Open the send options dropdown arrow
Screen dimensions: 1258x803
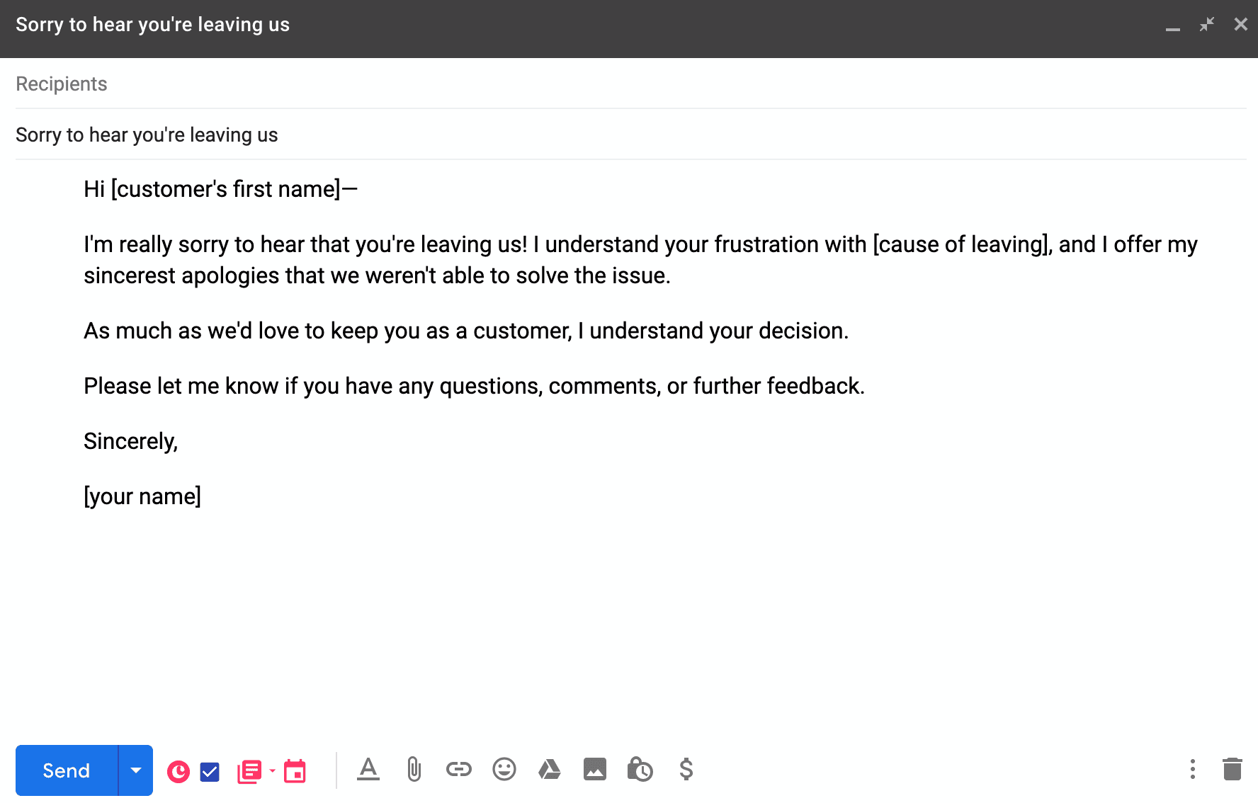click(136, 770)
